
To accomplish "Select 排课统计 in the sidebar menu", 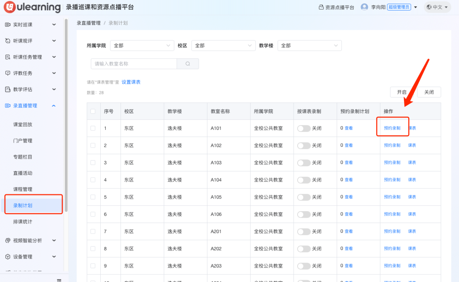I will (23, 222).
